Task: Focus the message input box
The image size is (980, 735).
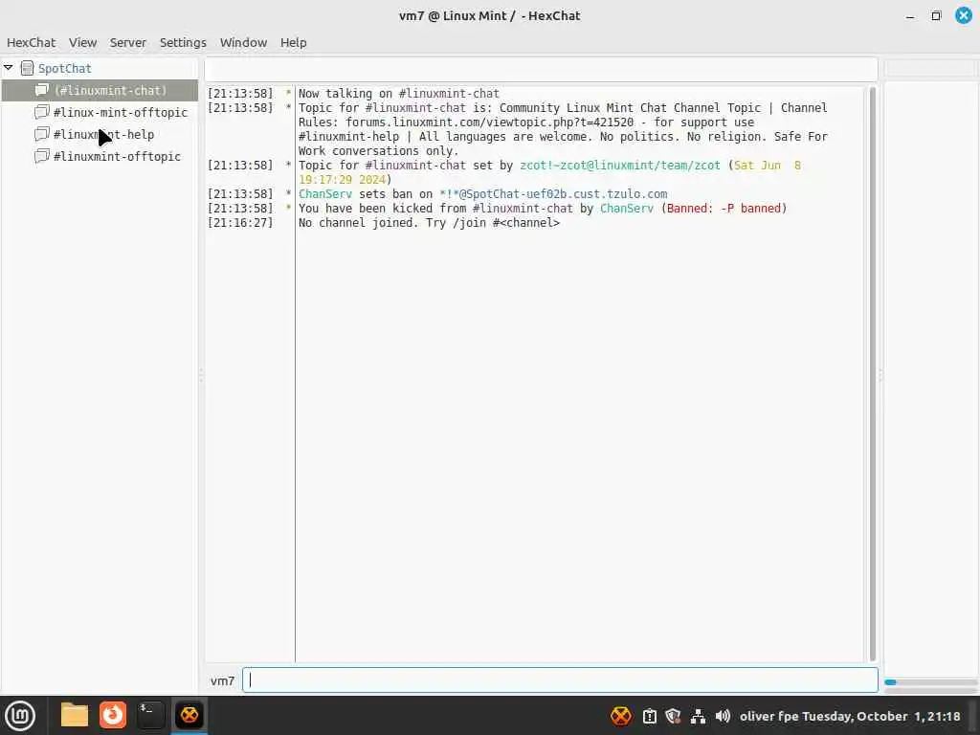Action: point(560,680)
